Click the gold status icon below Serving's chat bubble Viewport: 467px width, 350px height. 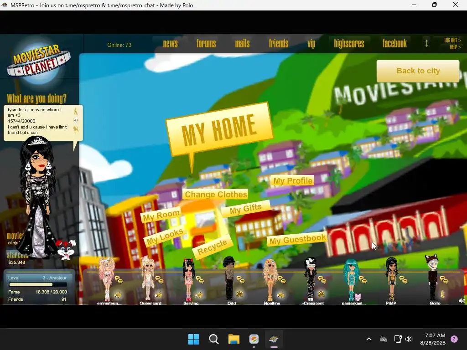point(199,295)
